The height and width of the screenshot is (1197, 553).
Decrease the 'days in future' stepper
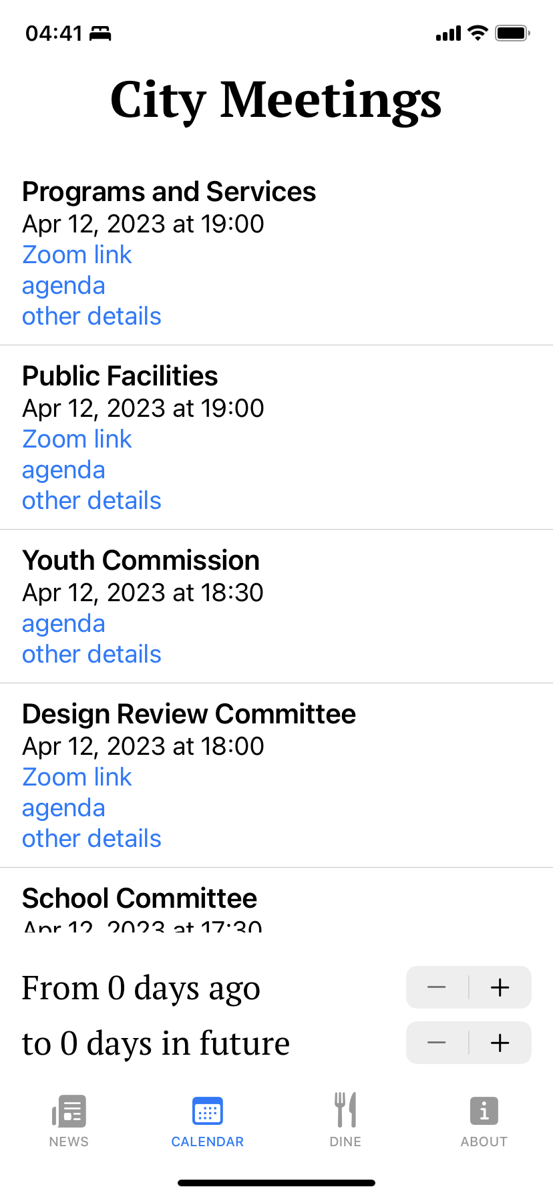(437, 1043)
